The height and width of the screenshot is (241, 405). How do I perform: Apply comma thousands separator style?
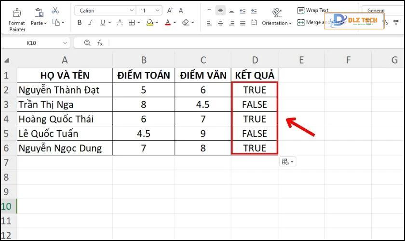396,23
